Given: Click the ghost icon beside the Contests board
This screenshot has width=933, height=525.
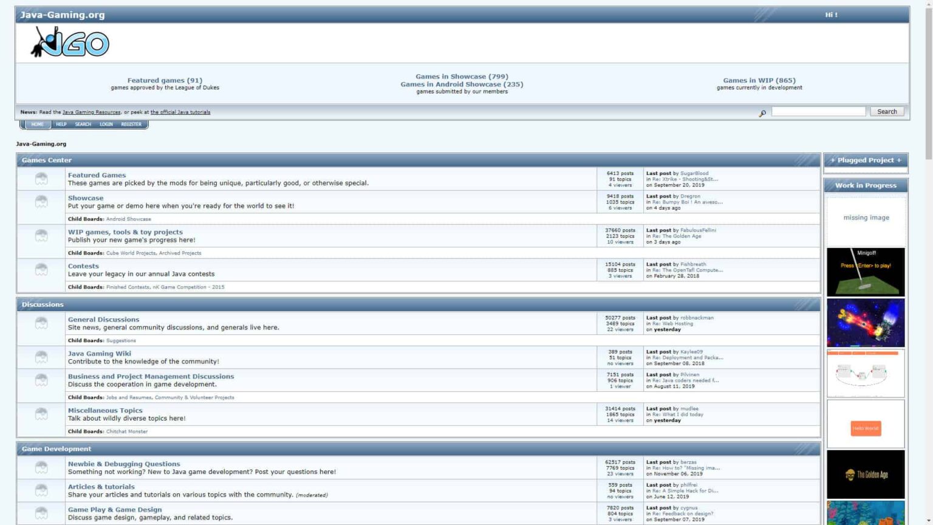Looking at the screenshot, I should click(x=42, y=269).
